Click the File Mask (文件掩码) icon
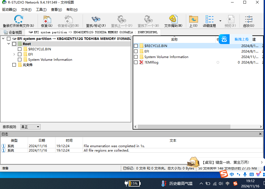Image resolution: width=265 pixels, height=189 pixels. coord(173,19)
